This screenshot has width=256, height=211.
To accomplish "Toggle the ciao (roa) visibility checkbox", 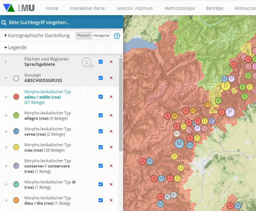I will pyautogui.click(x=101, y=147).
